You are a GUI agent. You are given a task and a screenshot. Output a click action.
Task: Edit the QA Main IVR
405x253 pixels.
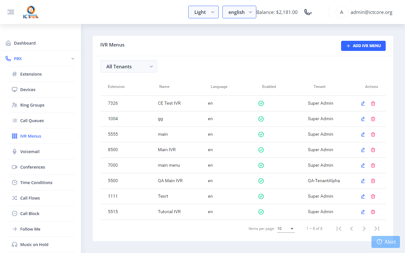point(363,181)
